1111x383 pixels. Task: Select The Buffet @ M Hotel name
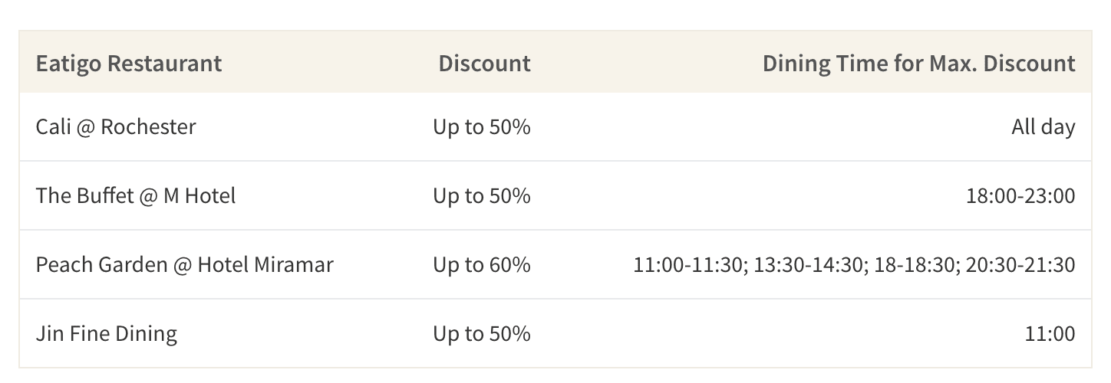coord(136,195)
